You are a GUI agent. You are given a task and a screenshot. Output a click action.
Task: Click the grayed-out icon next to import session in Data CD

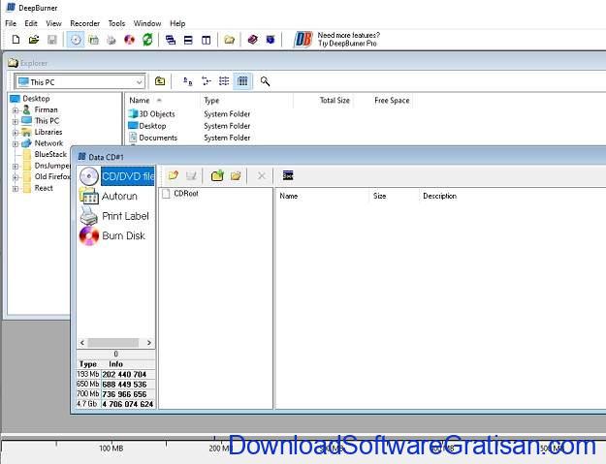[x=191, y=175]
